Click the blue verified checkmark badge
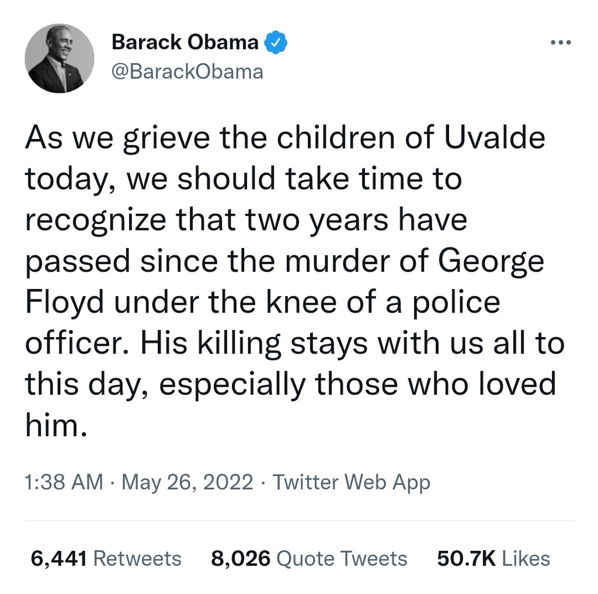Screen dimensions: 598x594 (276, 42)
